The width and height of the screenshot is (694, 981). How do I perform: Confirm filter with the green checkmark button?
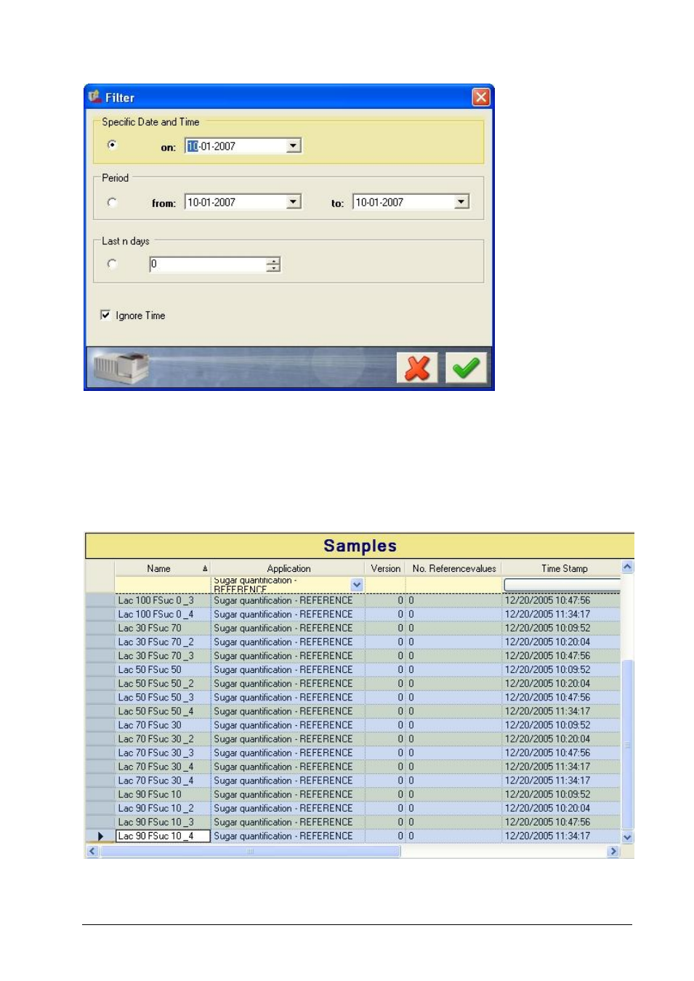point(466,368)
